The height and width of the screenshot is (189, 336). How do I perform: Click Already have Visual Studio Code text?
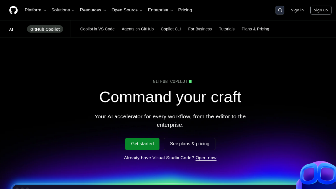[159, 158]
